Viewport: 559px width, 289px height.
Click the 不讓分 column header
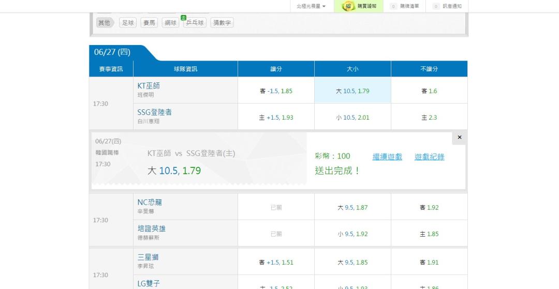point(429,69)
